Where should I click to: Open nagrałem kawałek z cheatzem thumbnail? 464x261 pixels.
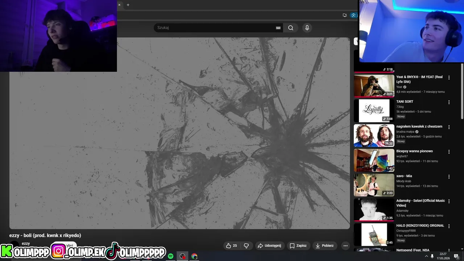point(374,135)
